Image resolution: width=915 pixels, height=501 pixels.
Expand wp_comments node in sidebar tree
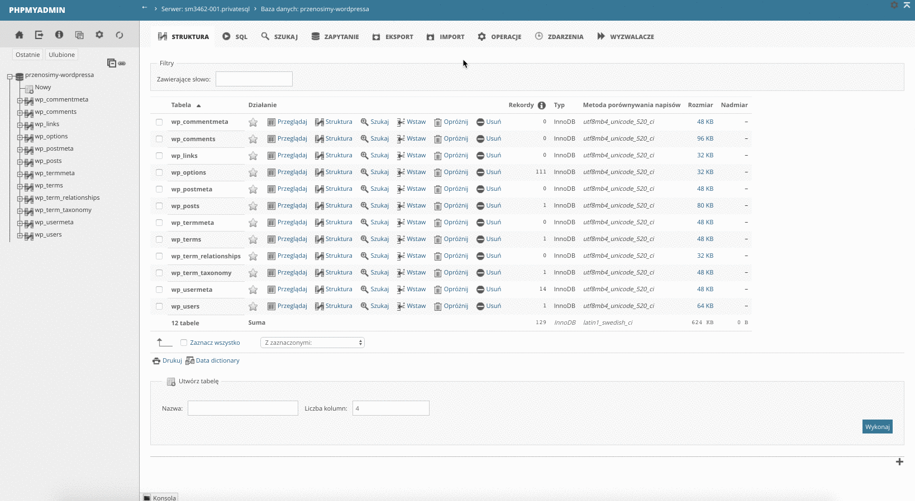(x=20, y=113)
